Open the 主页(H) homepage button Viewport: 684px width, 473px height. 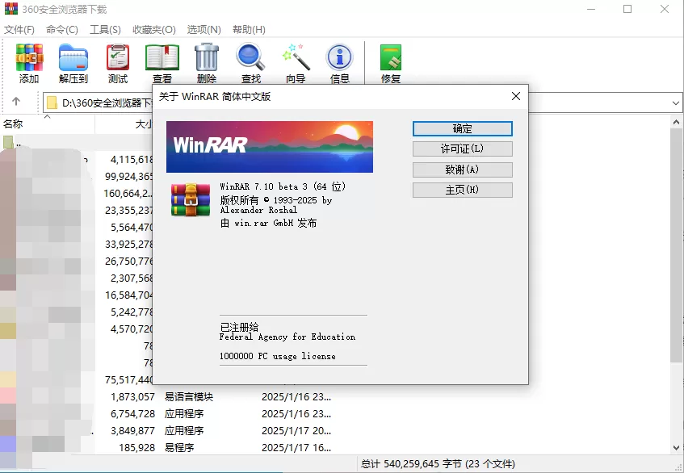[462, 190]
